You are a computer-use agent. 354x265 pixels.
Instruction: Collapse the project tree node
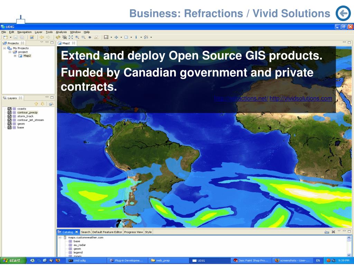click(10, 52)
